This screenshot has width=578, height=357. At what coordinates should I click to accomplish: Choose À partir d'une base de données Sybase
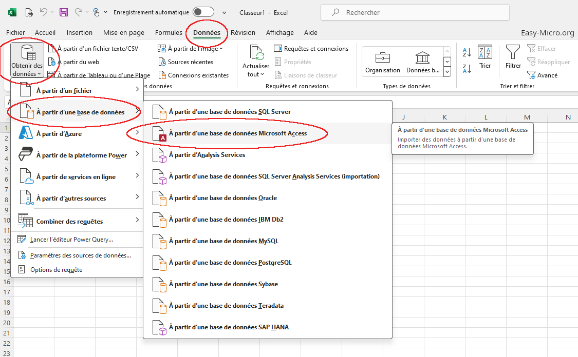tap(267, 284)
